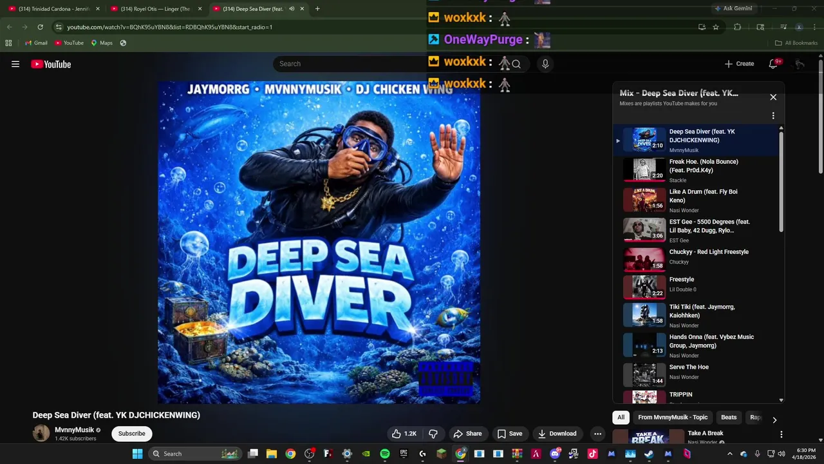824x464 pixels.
Task: Open the All Bookmarks folder
Action: click(x=796, y=43)
